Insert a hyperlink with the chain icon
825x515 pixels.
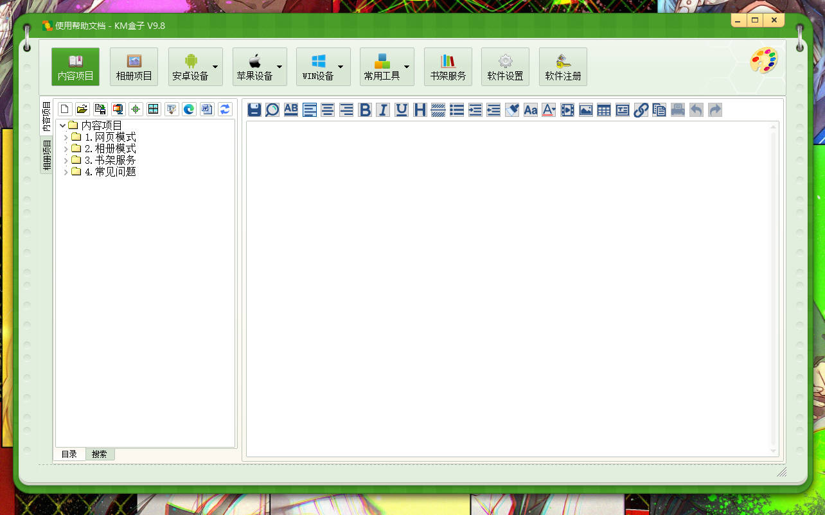point(641,110)
